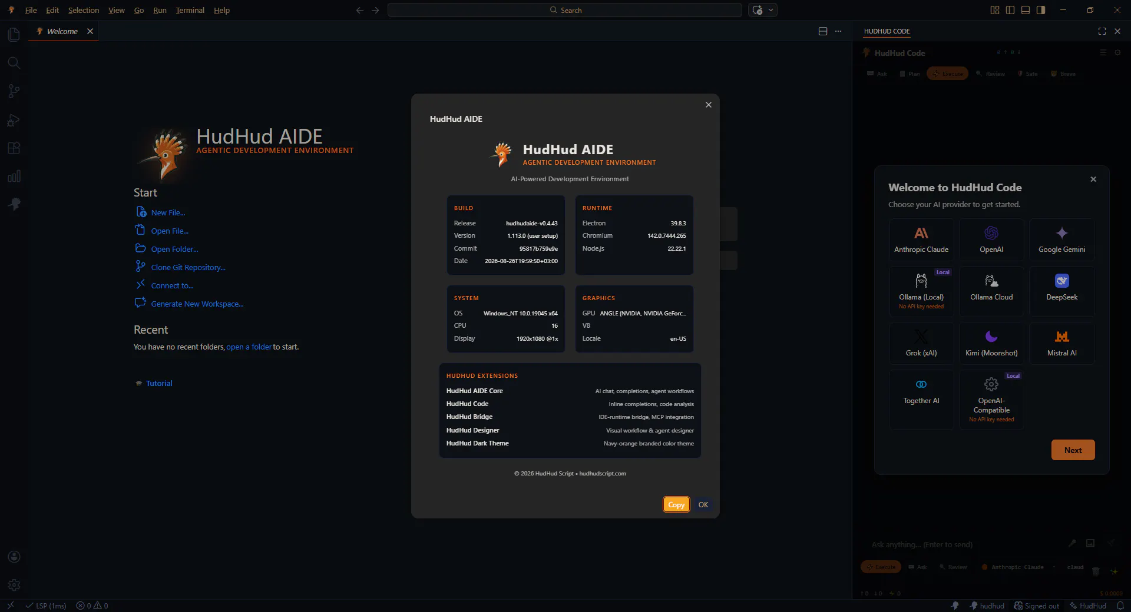The width and height of the screenshot is (1131, 612).
Task: Expand the chat dropdown chevron in the title bar
Action: tap(770, 10)
